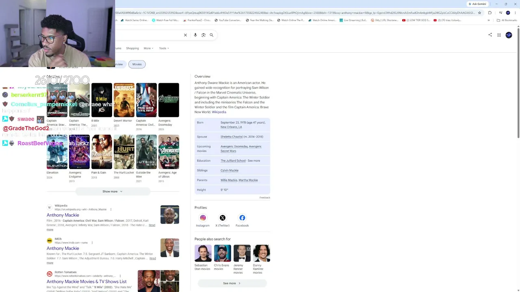Switch to the Shopping tab
Viewport: 520px width, 292px height.
coord(132,48)
